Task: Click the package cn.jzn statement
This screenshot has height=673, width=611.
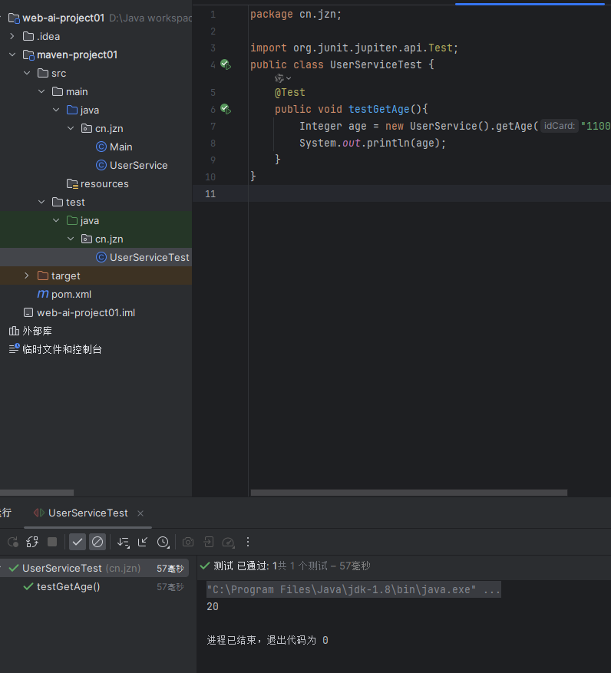Action: coord(296,14)
